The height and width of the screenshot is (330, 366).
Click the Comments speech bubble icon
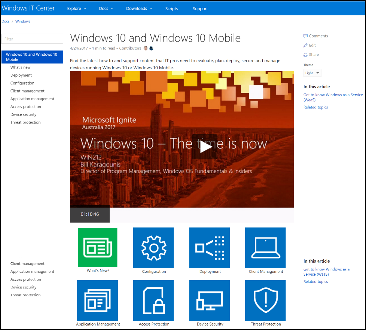pos(305,36)
